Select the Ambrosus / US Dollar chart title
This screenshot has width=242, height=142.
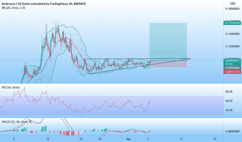(44, 4)
